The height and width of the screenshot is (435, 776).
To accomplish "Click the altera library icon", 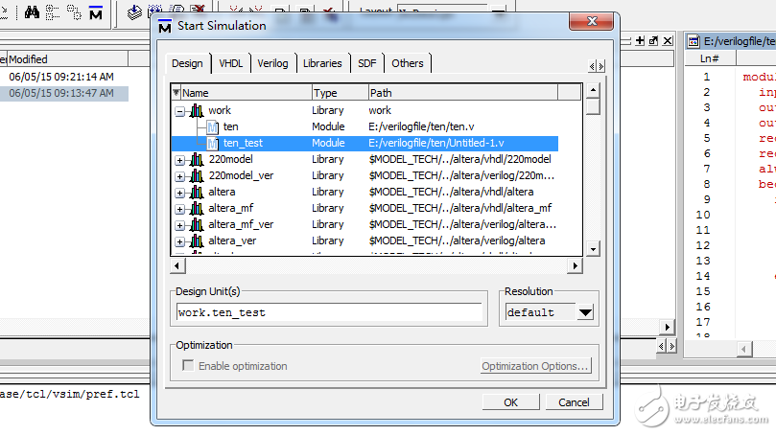I will (x=197, y=192).
